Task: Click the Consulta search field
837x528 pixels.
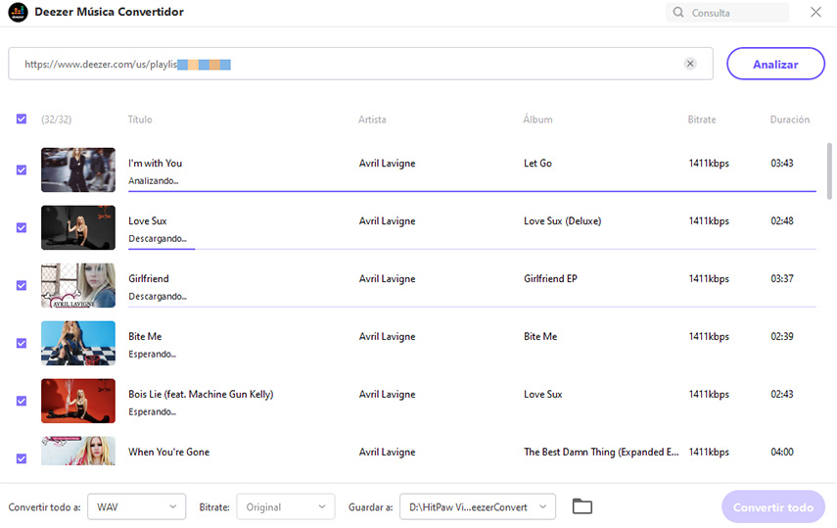Action: [727, 13]
